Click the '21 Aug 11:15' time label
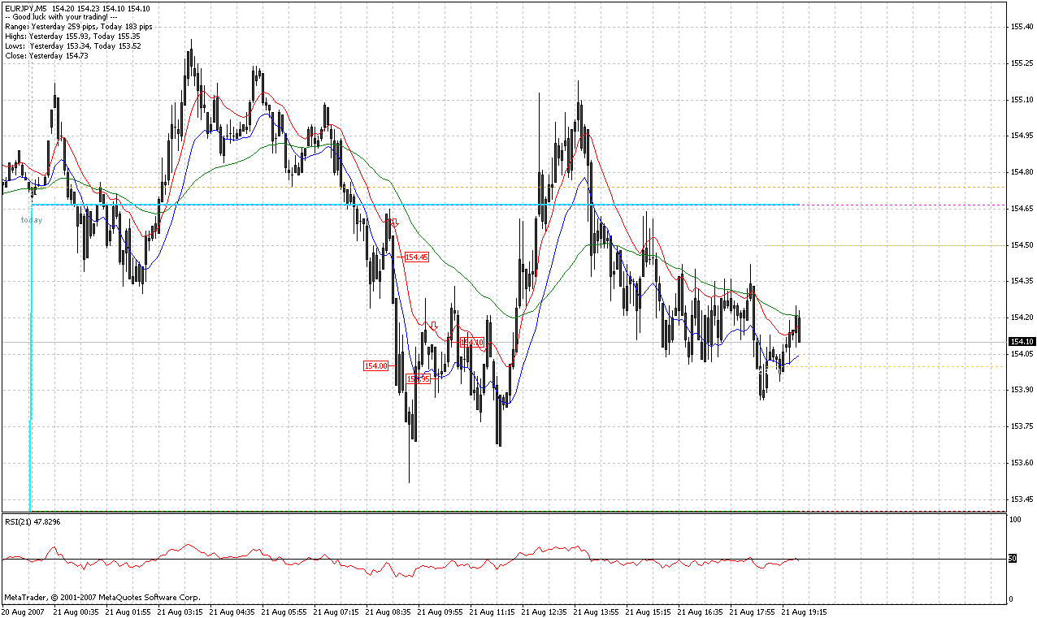The height and width of the screenshot is (618, 1037). click(x=493, y=611)
